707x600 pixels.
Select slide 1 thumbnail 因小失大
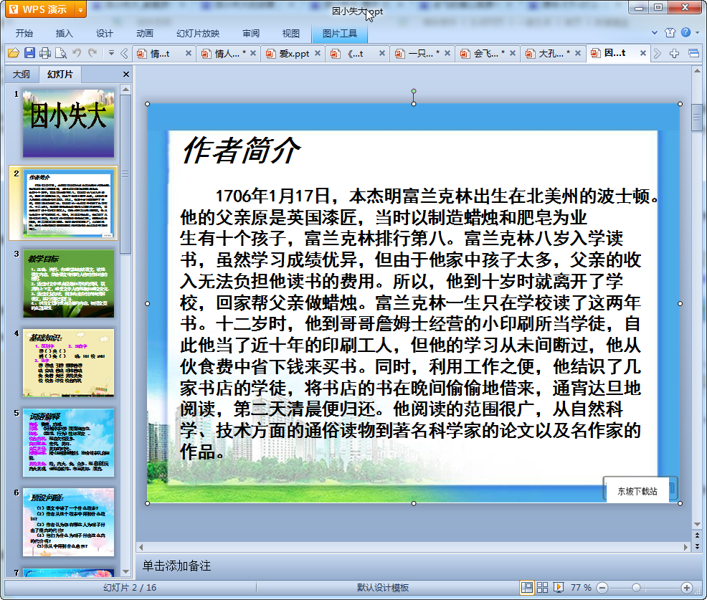(x=69, y=123)
